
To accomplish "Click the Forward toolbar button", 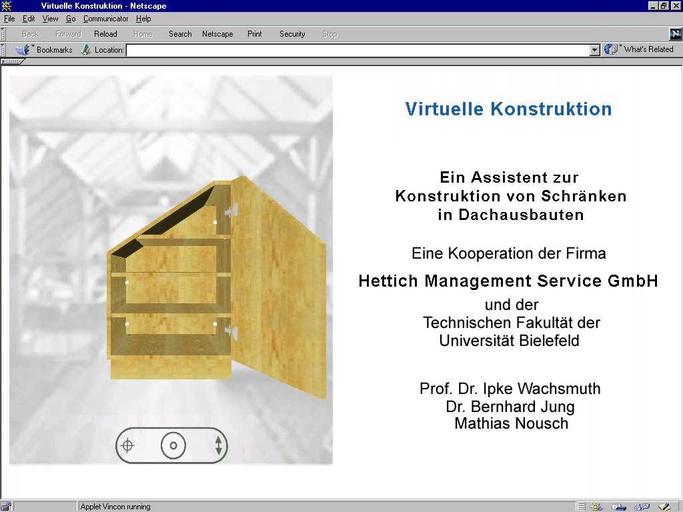I will point(68,34).
